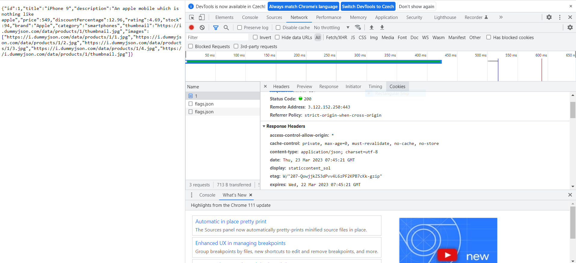Open the Recorder tab
The height and width of the screenshot is (263, 576).
(476, 17)
